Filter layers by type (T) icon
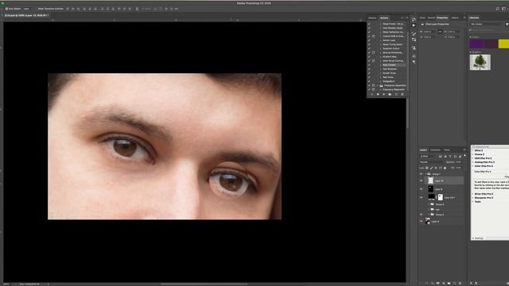 pyautogui.click(x=450, y=157)
